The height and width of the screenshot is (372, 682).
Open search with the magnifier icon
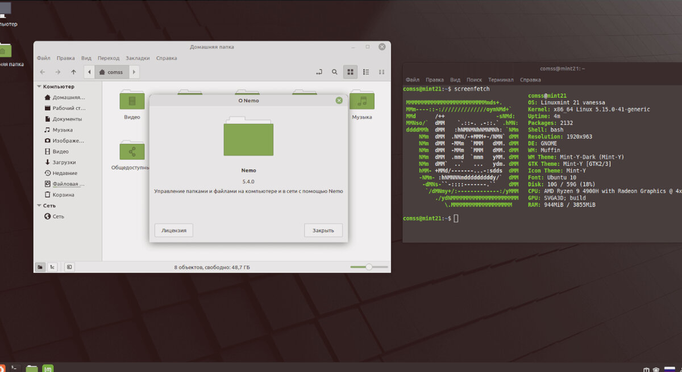[335, 72]
